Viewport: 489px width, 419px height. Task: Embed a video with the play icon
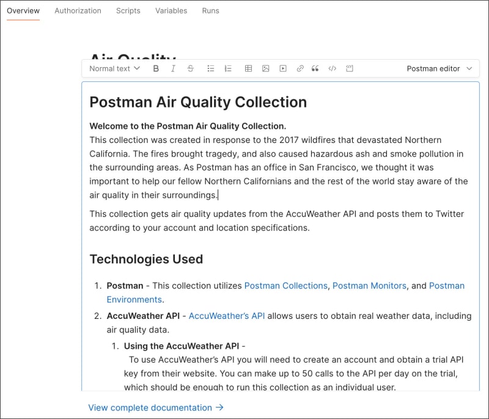point(283,68)
